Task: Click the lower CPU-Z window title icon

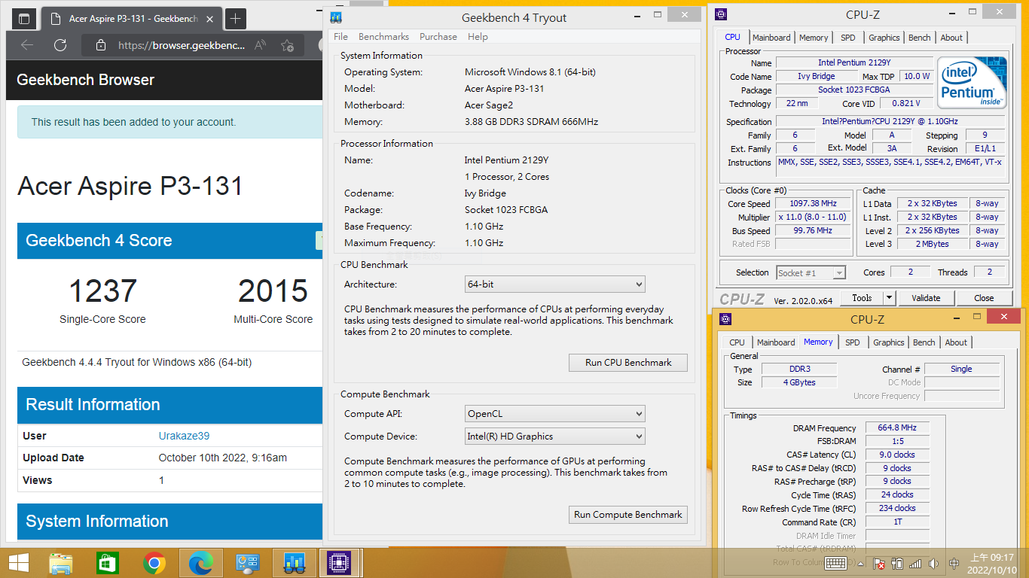Action: tap(725, 319)
